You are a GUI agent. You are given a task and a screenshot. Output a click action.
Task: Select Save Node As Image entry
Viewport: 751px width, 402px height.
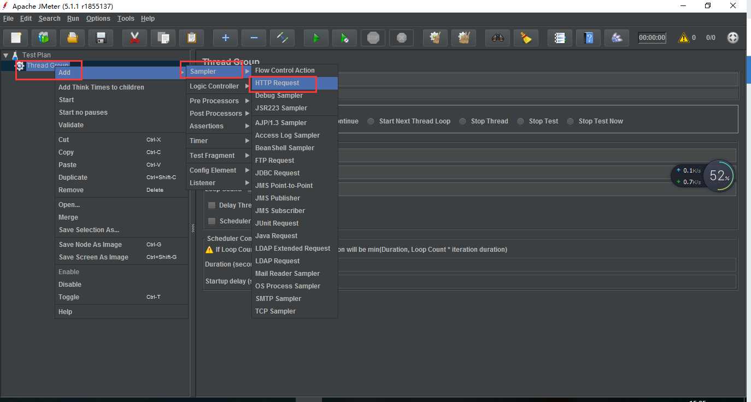121,245
